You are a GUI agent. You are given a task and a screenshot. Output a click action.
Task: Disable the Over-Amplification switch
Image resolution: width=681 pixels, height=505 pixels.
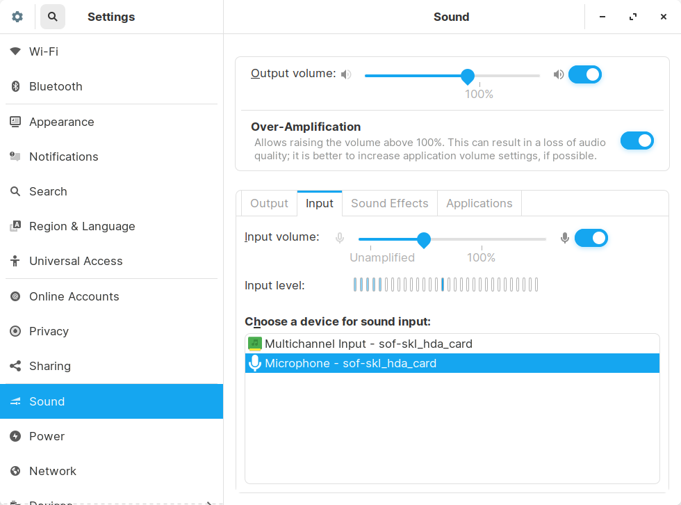(x=637, y=141)
